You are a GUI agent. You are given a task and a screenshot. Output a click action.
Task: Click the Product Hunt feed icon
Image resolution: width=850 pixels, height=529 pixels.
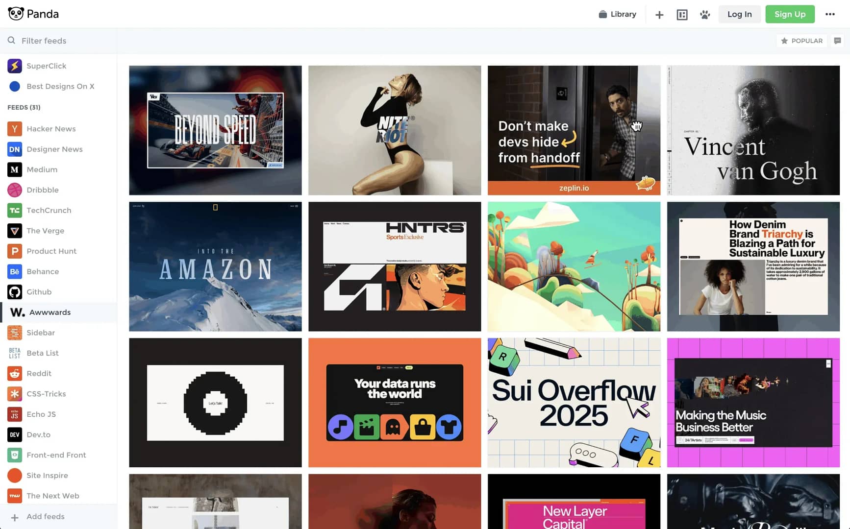(x=15, y=251)
